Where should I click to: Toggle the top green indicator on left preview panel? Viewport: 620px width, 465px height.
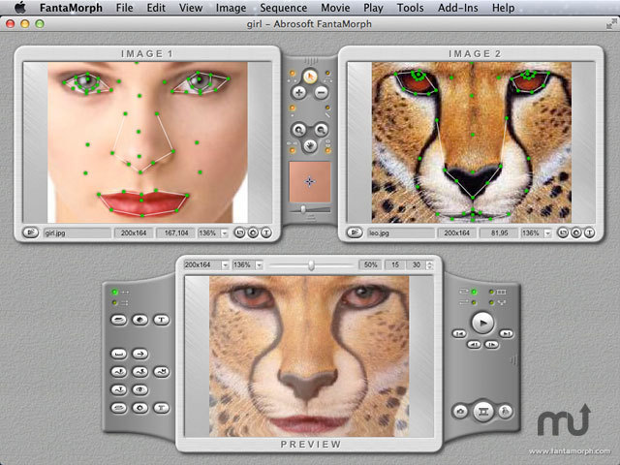click(x=115, y=291)
